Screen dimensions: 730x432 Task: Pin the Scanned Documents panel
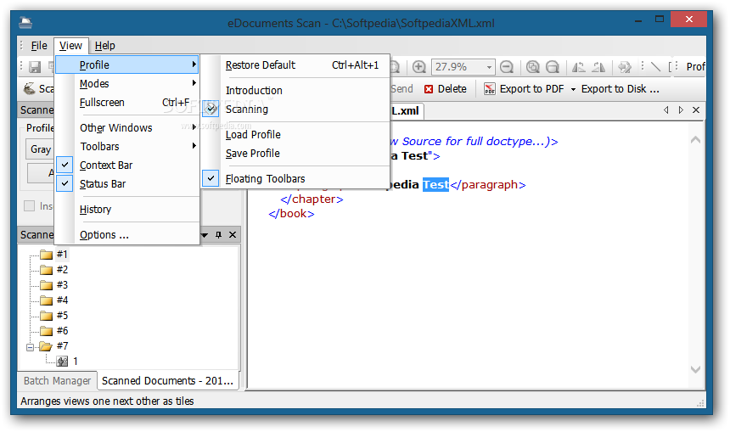pos(218,235)
